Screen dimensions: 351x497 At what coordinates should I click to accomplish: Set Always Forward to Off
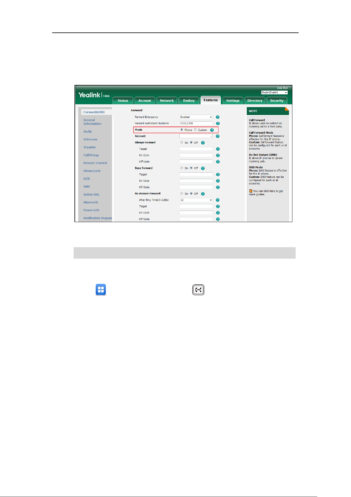pos(191,142)
